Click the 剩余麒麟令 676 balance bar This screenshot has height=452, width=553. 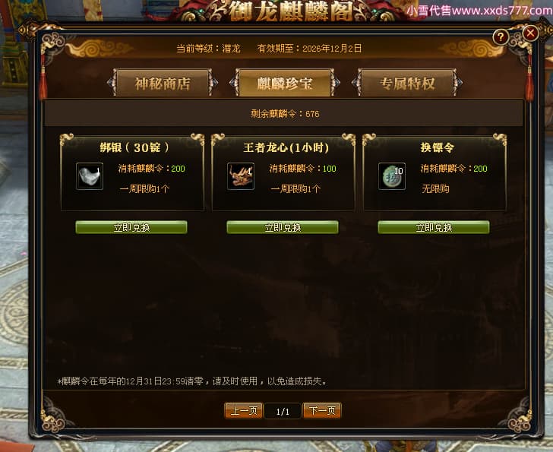(x=283, y=113)
